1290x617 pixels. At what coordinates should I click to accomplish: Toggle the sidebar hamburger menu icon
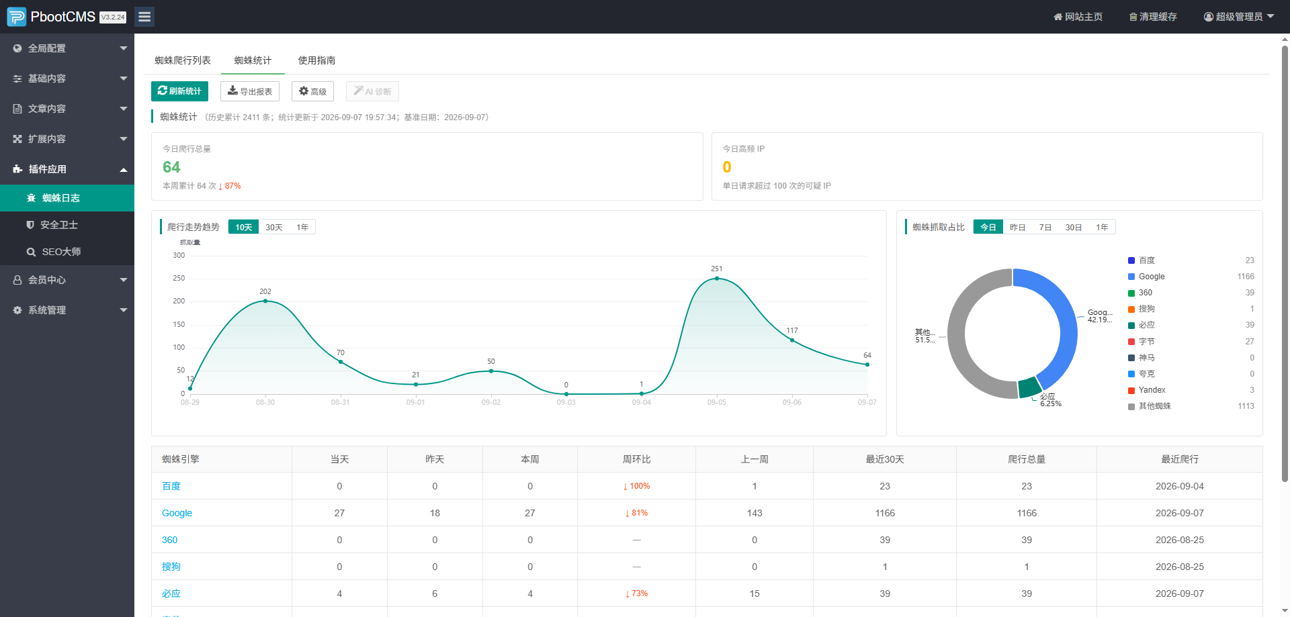144,17
